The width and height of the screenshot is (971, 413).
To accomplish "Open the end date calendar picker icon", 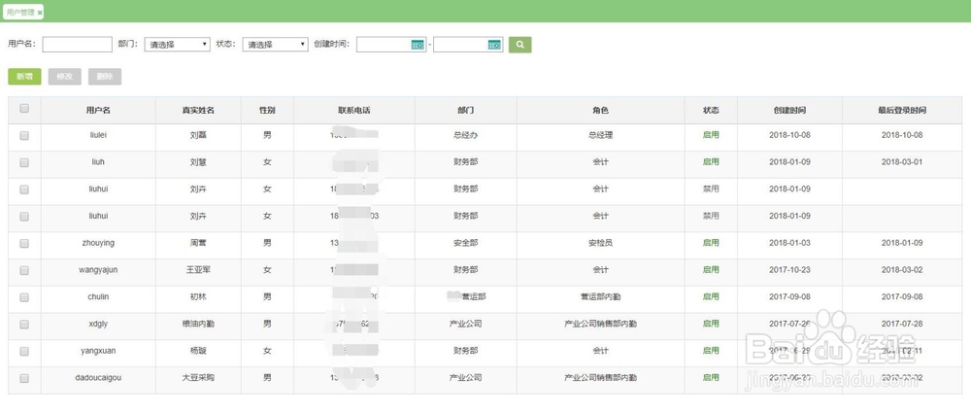I will [494, 45].
